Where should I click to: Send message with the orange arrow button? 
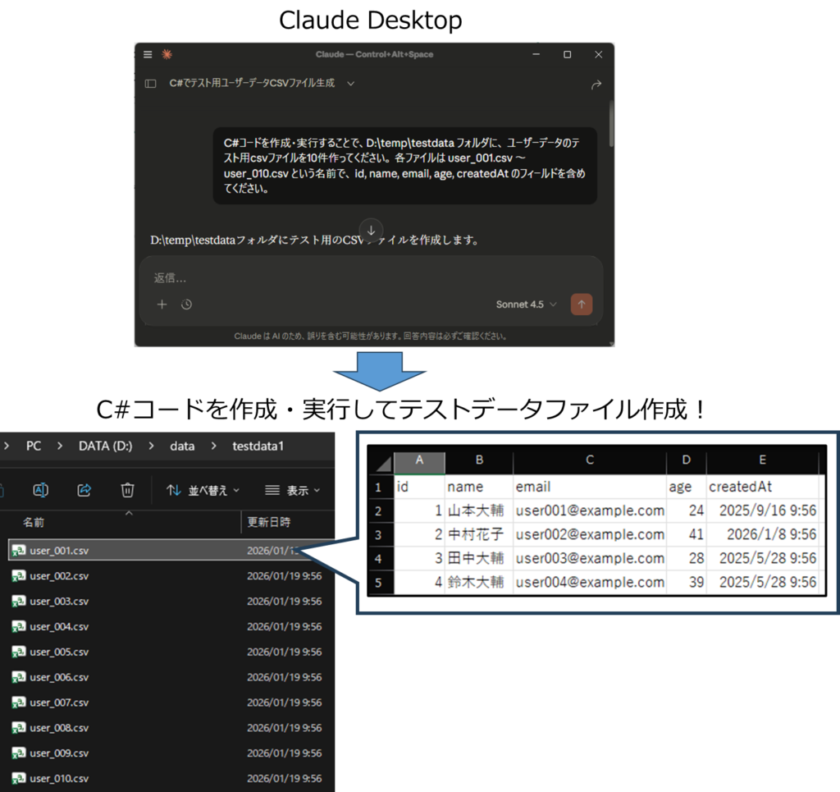tap(581, 304)
